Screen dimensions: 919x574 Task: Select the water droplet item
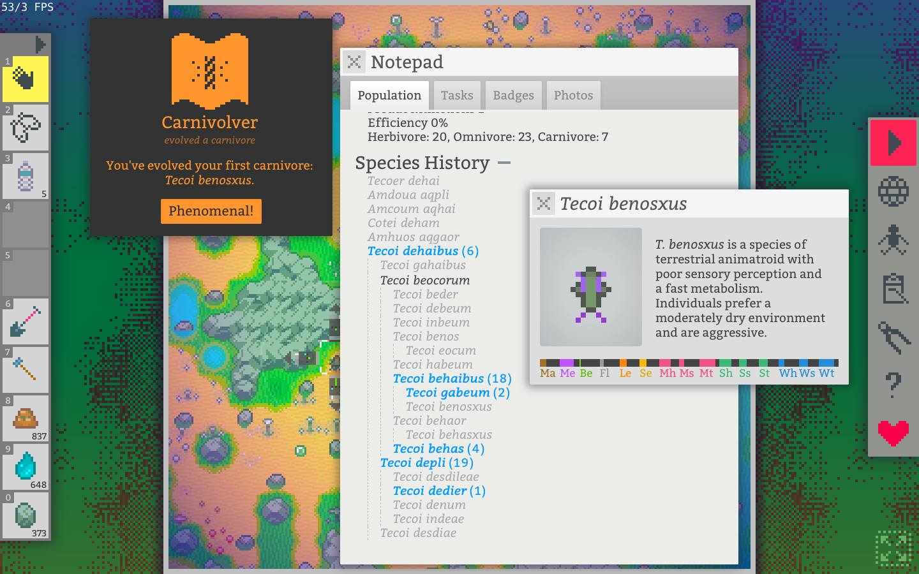pyautogui.click(x=26, y=467)
